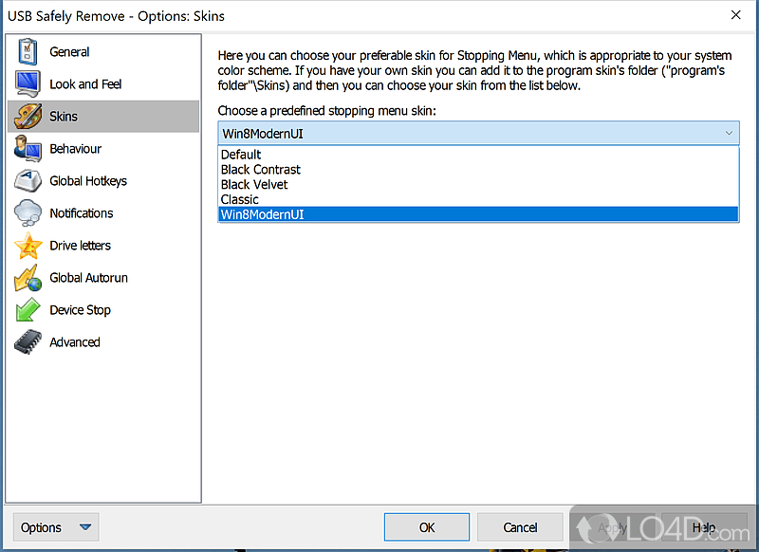
Task: Open the stopping menu skin dropdown
Action: click(x=730, y=133)
